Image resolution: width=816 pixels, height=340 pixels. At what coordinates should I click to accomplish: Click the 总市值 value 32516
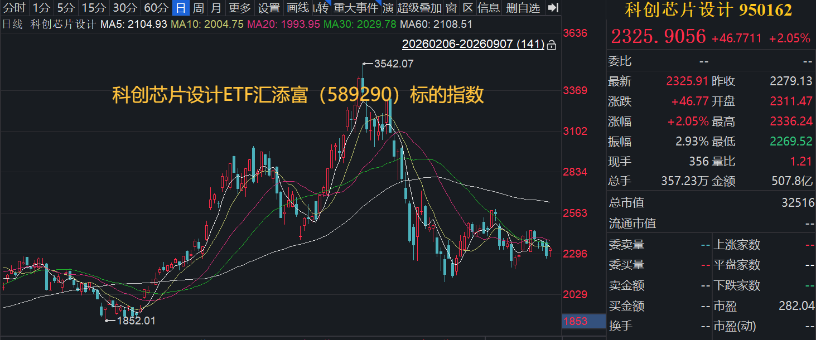(x=798, y=202)
